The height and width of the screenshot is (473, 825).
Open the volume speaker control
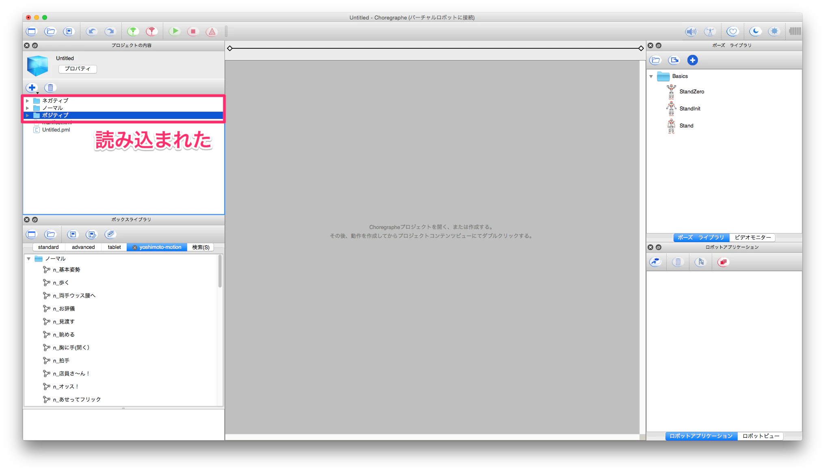tap(691, 31)
